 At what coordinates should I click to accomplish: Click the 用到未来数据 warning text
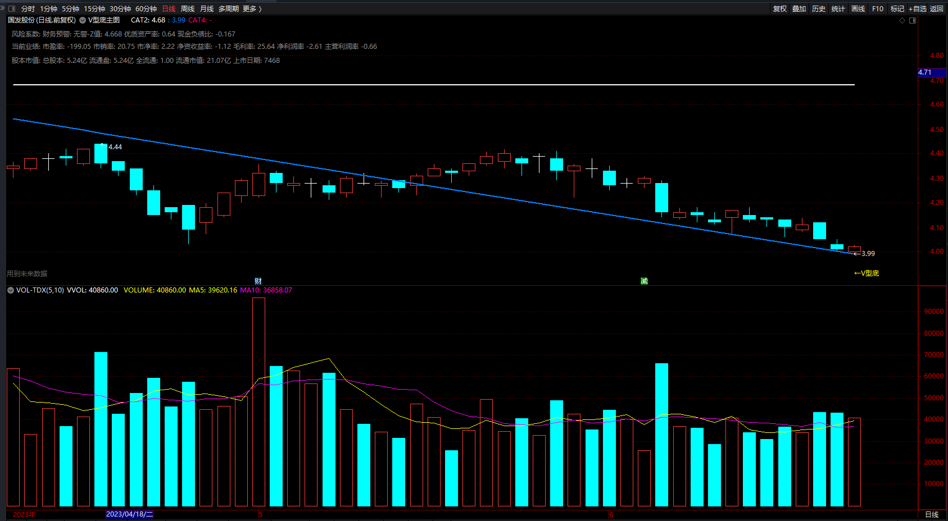tap(27, 274)
